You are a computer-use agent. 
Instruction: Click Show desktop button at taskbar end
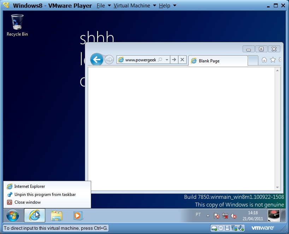(x=284, y=215)
